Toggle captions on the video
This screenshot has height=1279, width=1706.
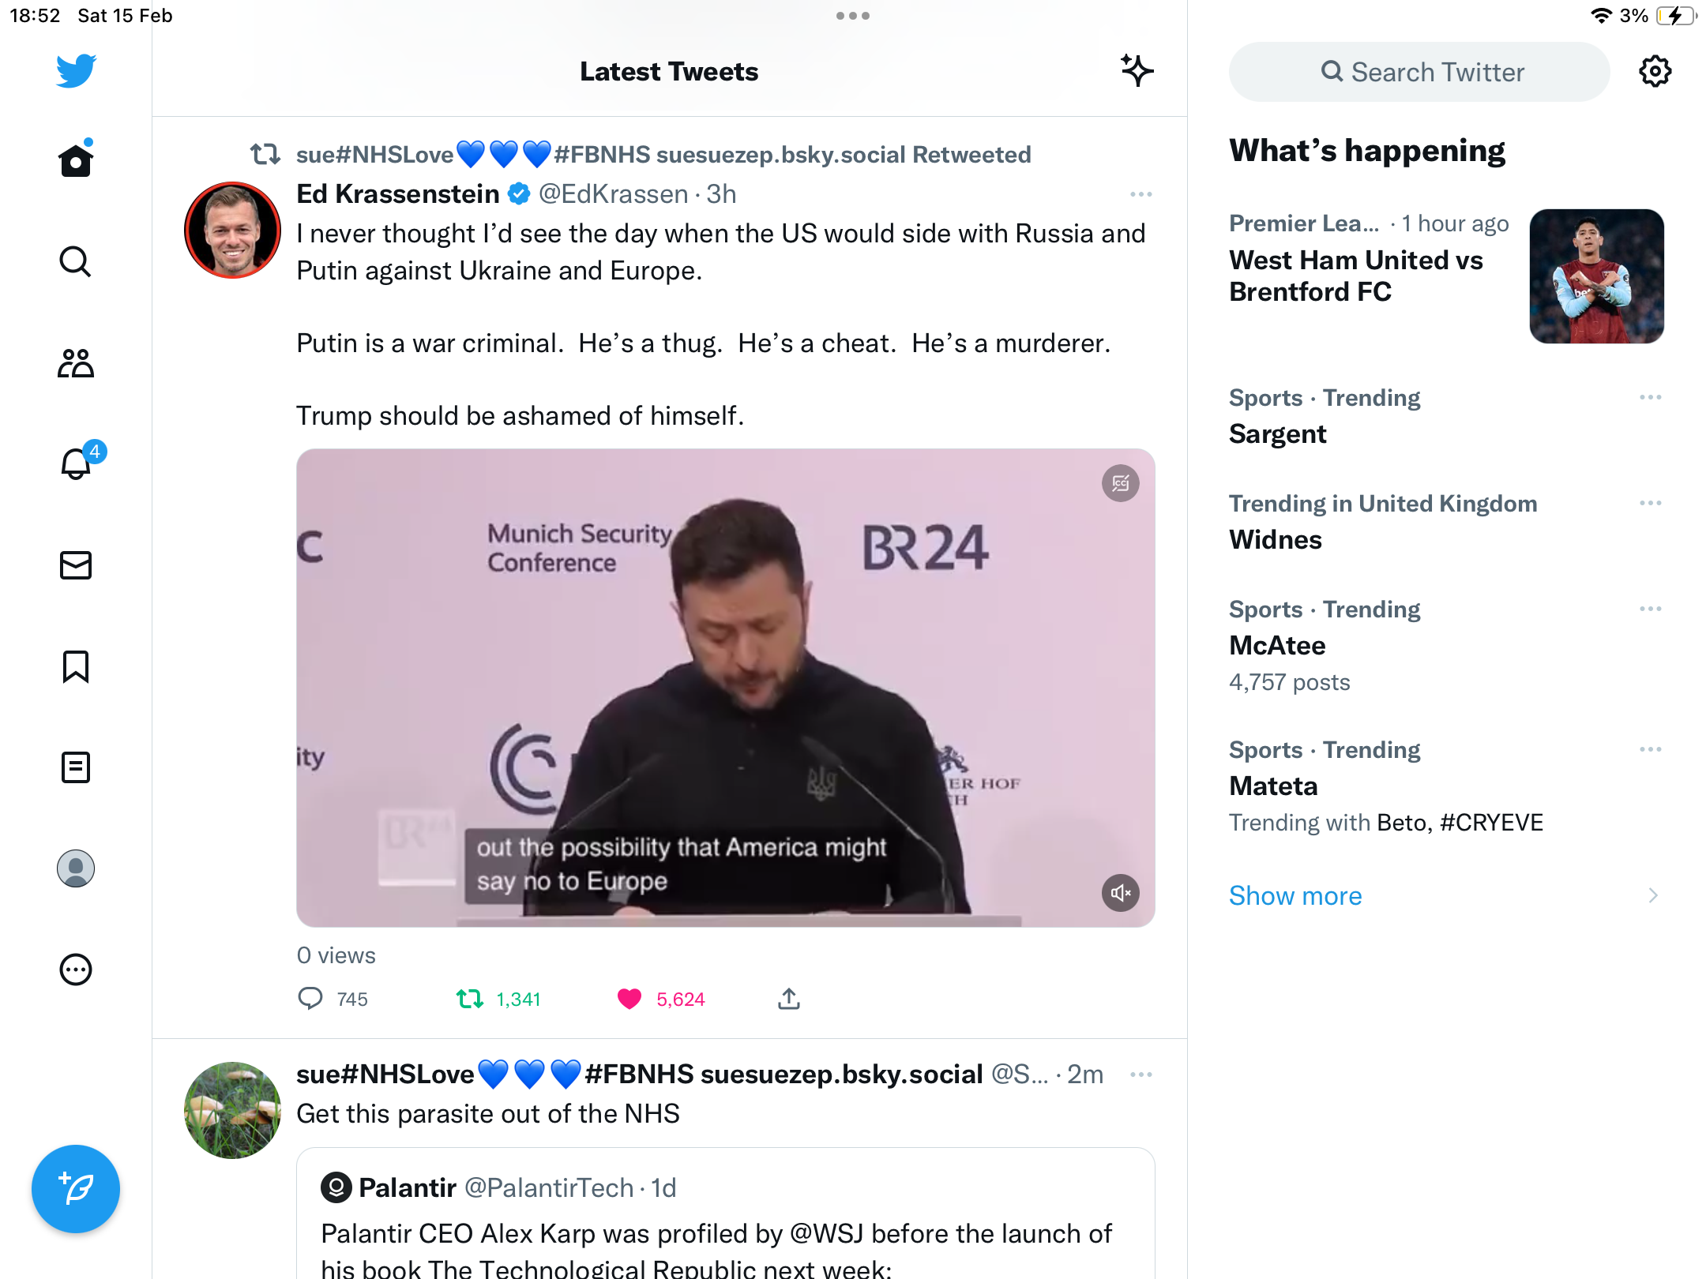(x=1121, y=483)
